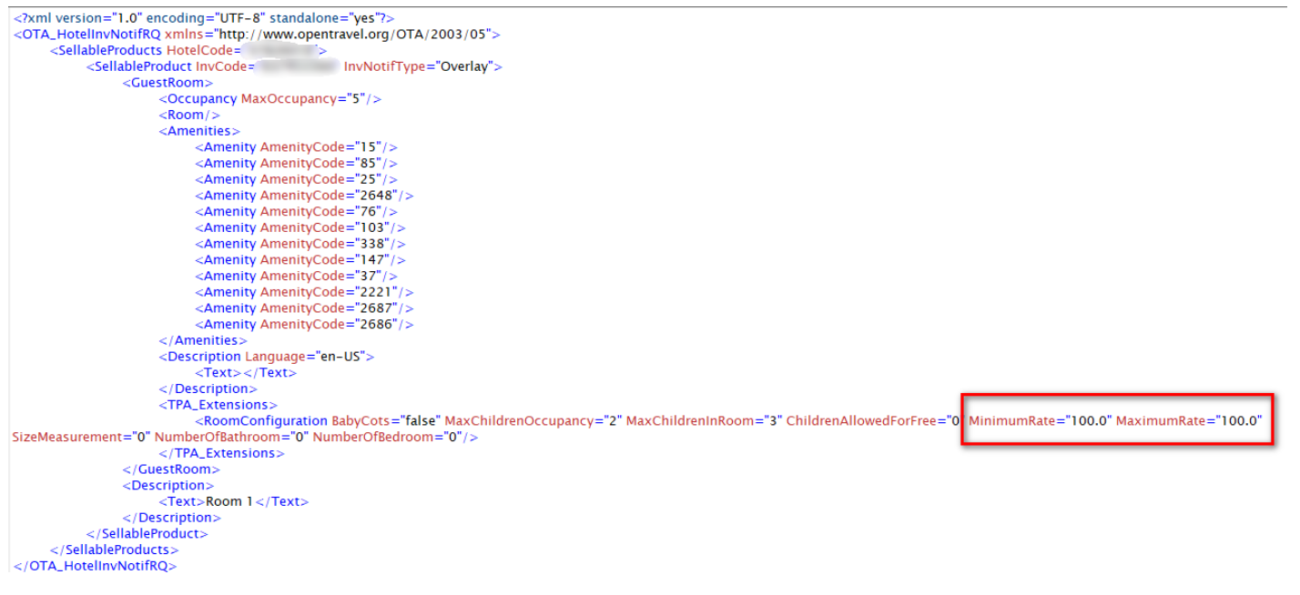The height and width of the screenshot is (595, 1300).
Task: Select the OTA_HotelInvNotifRQ opening tag
Action: 85,34
